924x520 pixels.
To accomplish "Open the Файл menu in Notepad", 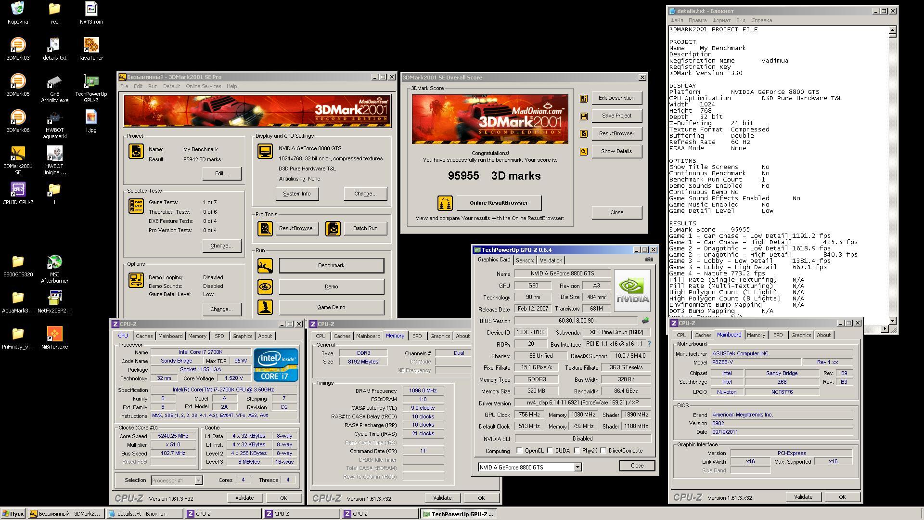I will [676, 20].
